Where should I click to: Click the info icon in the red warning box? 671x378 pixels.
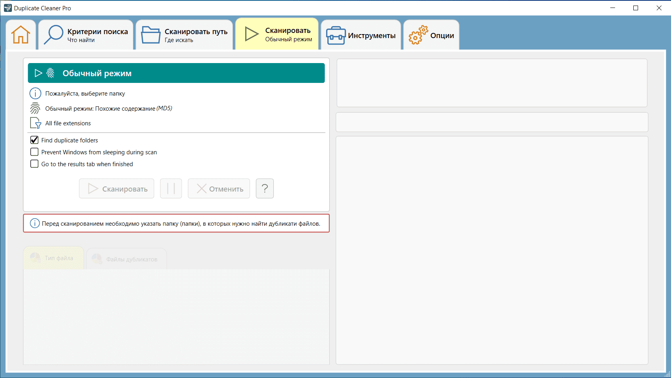point(35,223)
